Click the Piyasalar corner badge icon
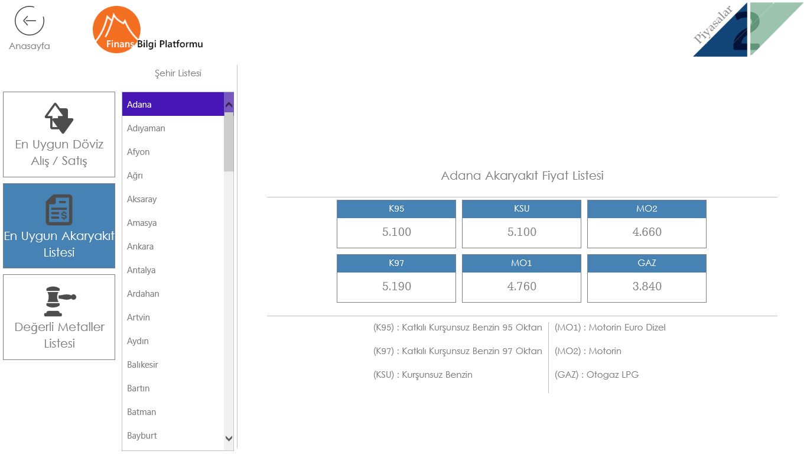The height and width of the screenshot is (454, 807). [x=747, y=30]
